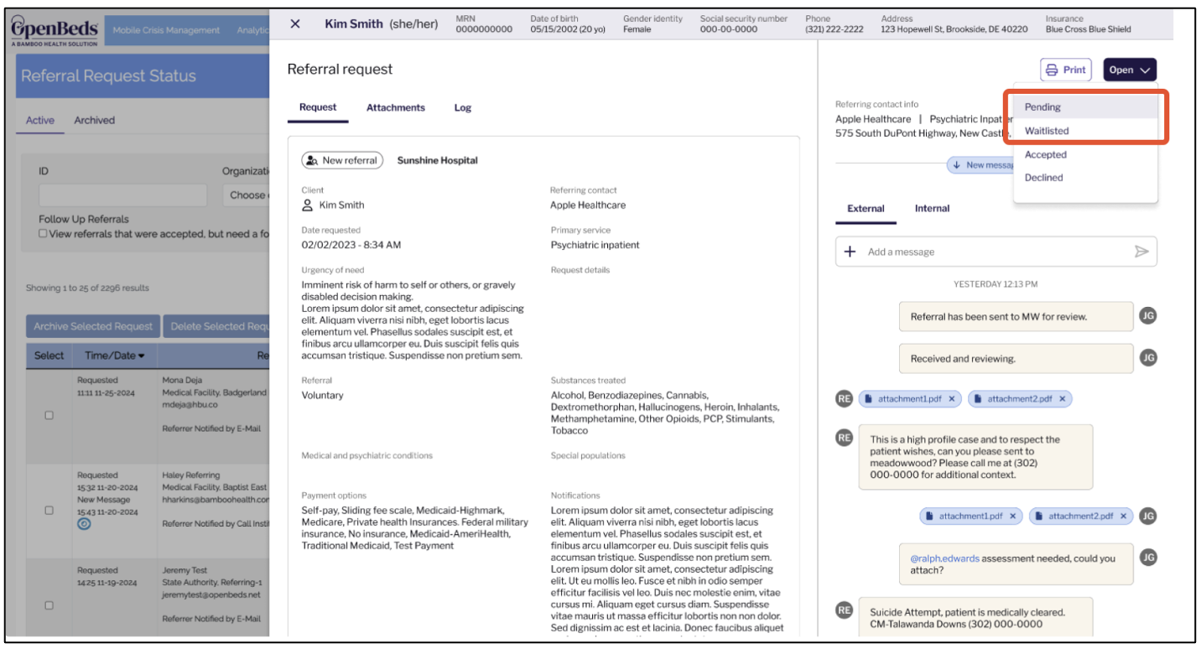The width and height of the screenshot is (1201, 649).
Task: Click the blue circular message icon in Haley's row
Action: tap(84, 524)
